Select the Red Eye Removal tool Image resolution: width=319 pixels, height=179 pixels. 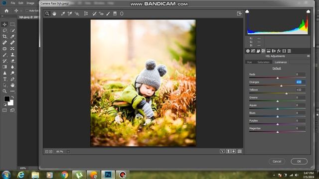tap(101, 13)
